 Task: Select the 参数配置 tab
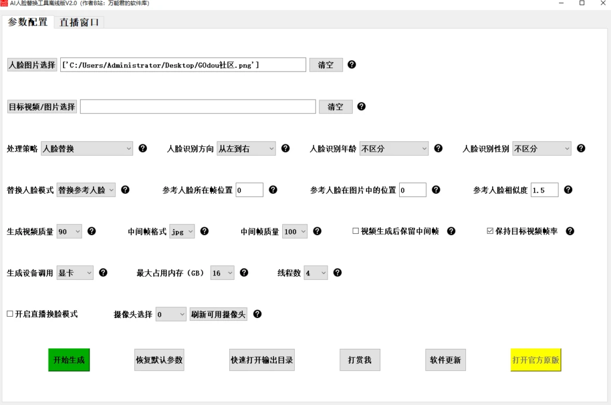(x=26, y=21)
